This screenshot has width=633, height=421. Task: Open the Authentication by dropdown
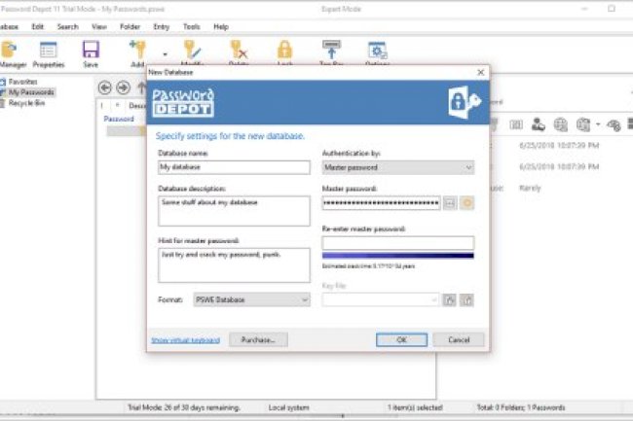(398, 167)
